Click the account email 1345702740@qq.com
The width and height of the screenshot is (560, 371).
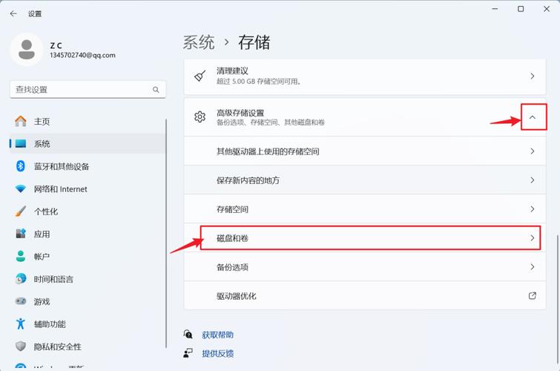(x=82, y=55)
